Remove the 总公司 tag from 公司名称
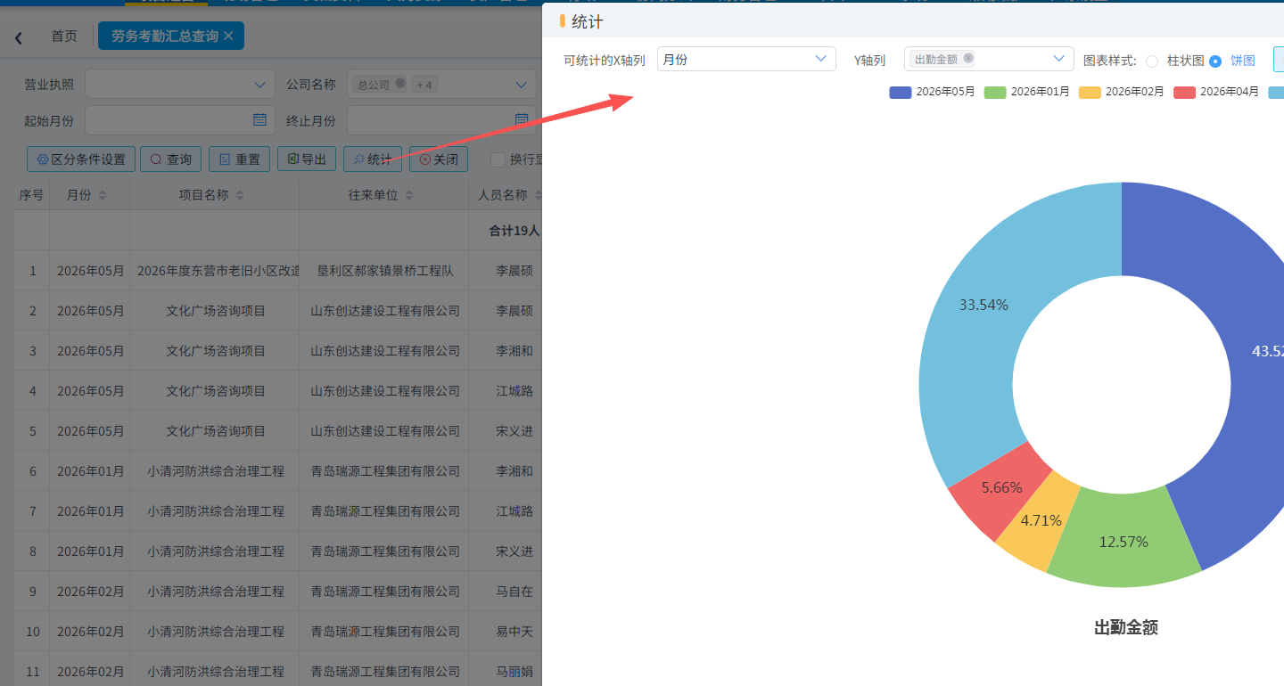 [x=400, y=83]
